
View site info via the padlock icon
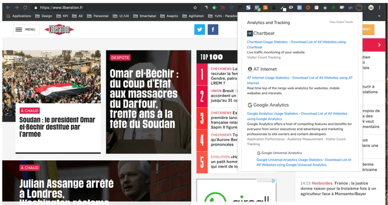click(35, 8)
